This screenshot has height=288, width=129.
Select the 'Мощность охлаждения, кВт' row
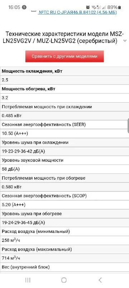click(x=64, y=71)
